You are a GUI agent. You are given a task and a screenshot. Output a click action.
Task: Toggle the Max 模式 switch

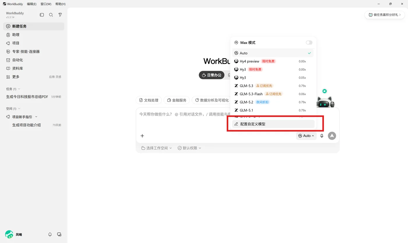[x=309, y=43]
